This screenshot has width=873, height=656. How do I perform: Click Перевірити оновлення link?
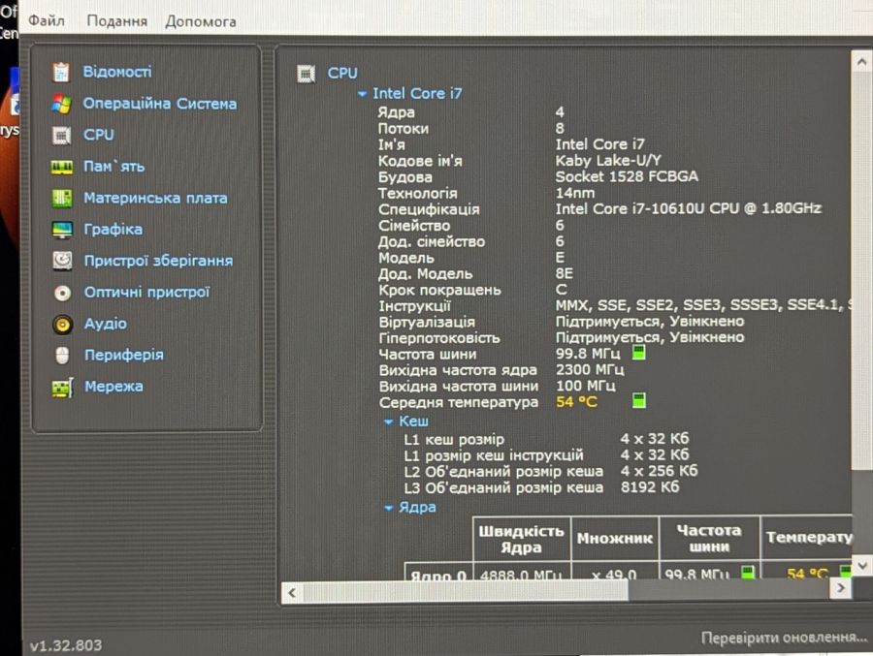coord(784,638)
